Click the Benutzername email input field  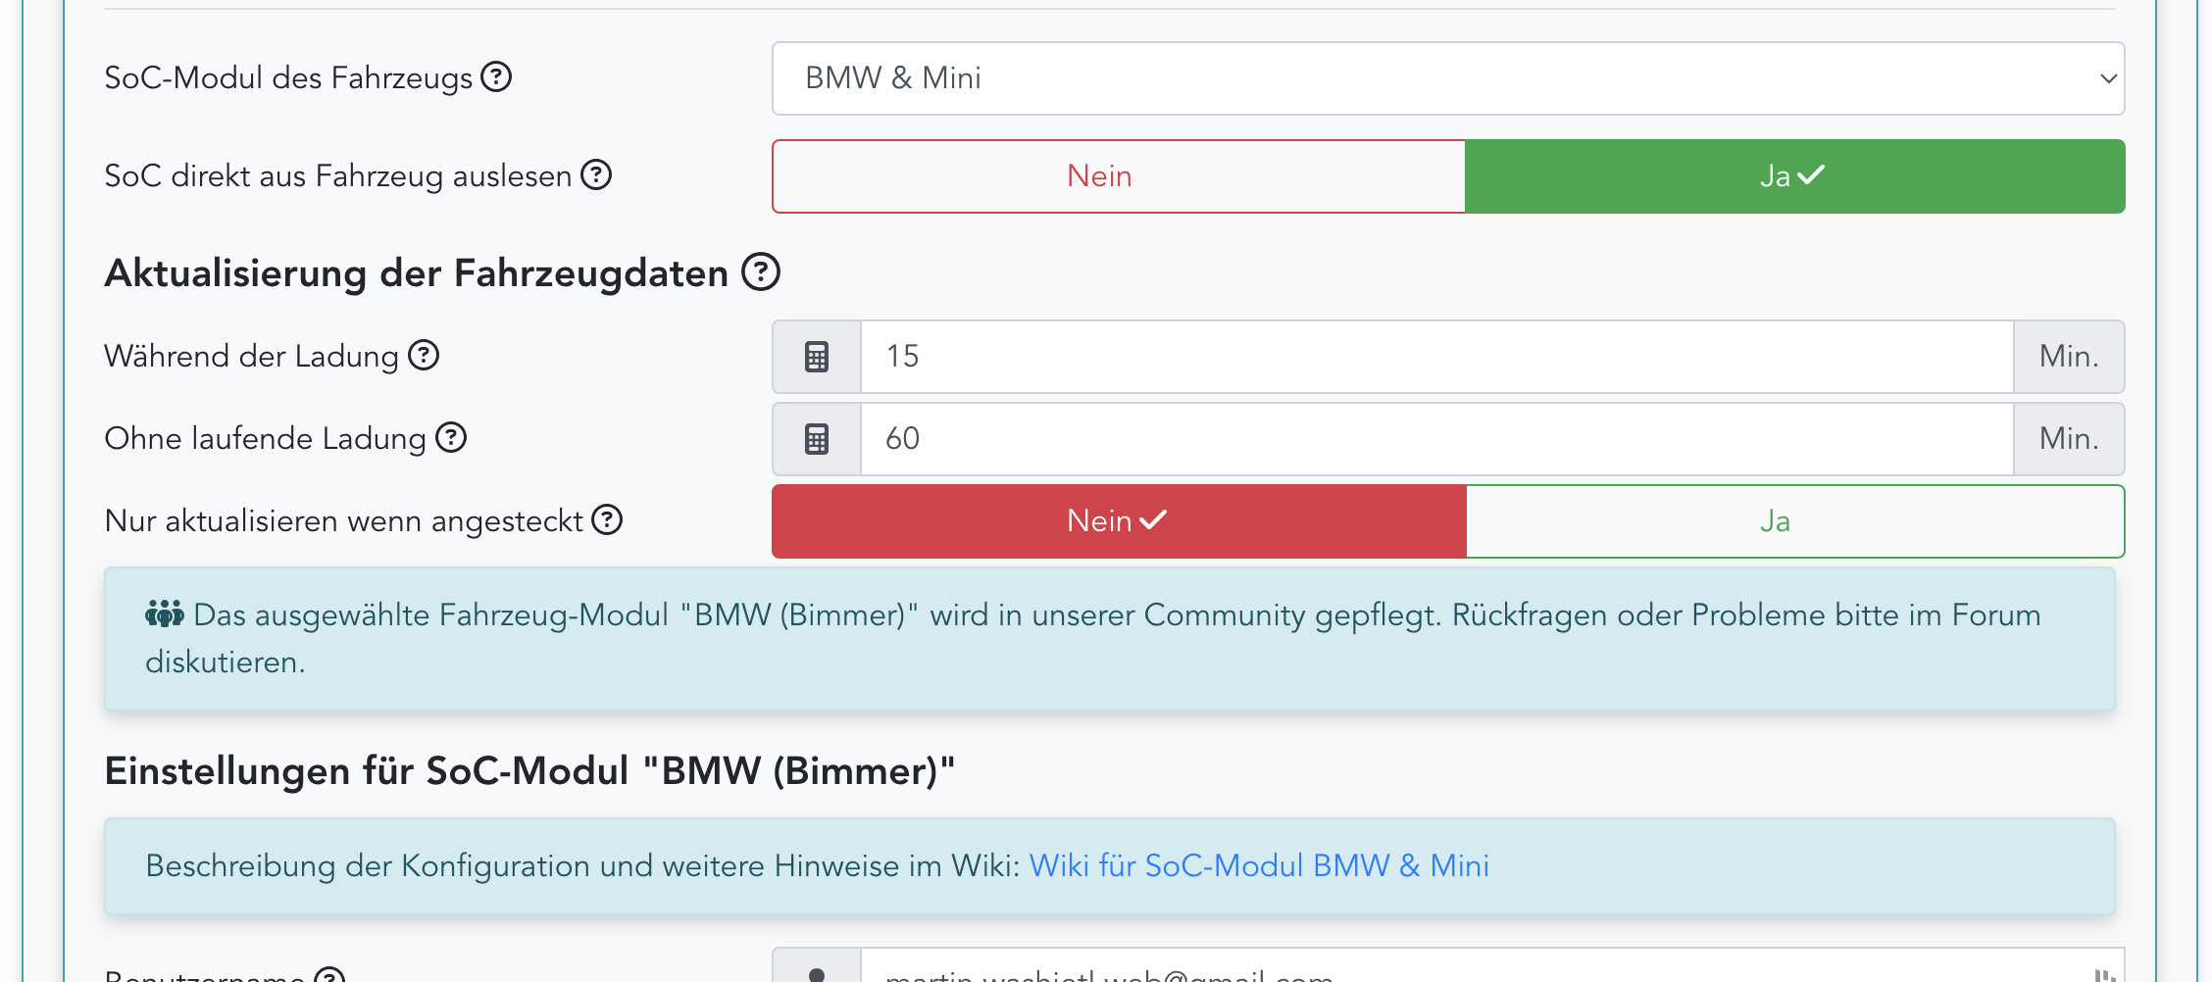pyautogui.click(x=1471, y=972)
